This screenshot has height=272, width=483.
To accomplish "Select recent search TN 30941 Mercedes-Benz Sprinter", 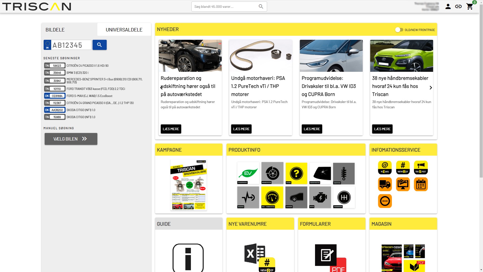I will (93, 81).
